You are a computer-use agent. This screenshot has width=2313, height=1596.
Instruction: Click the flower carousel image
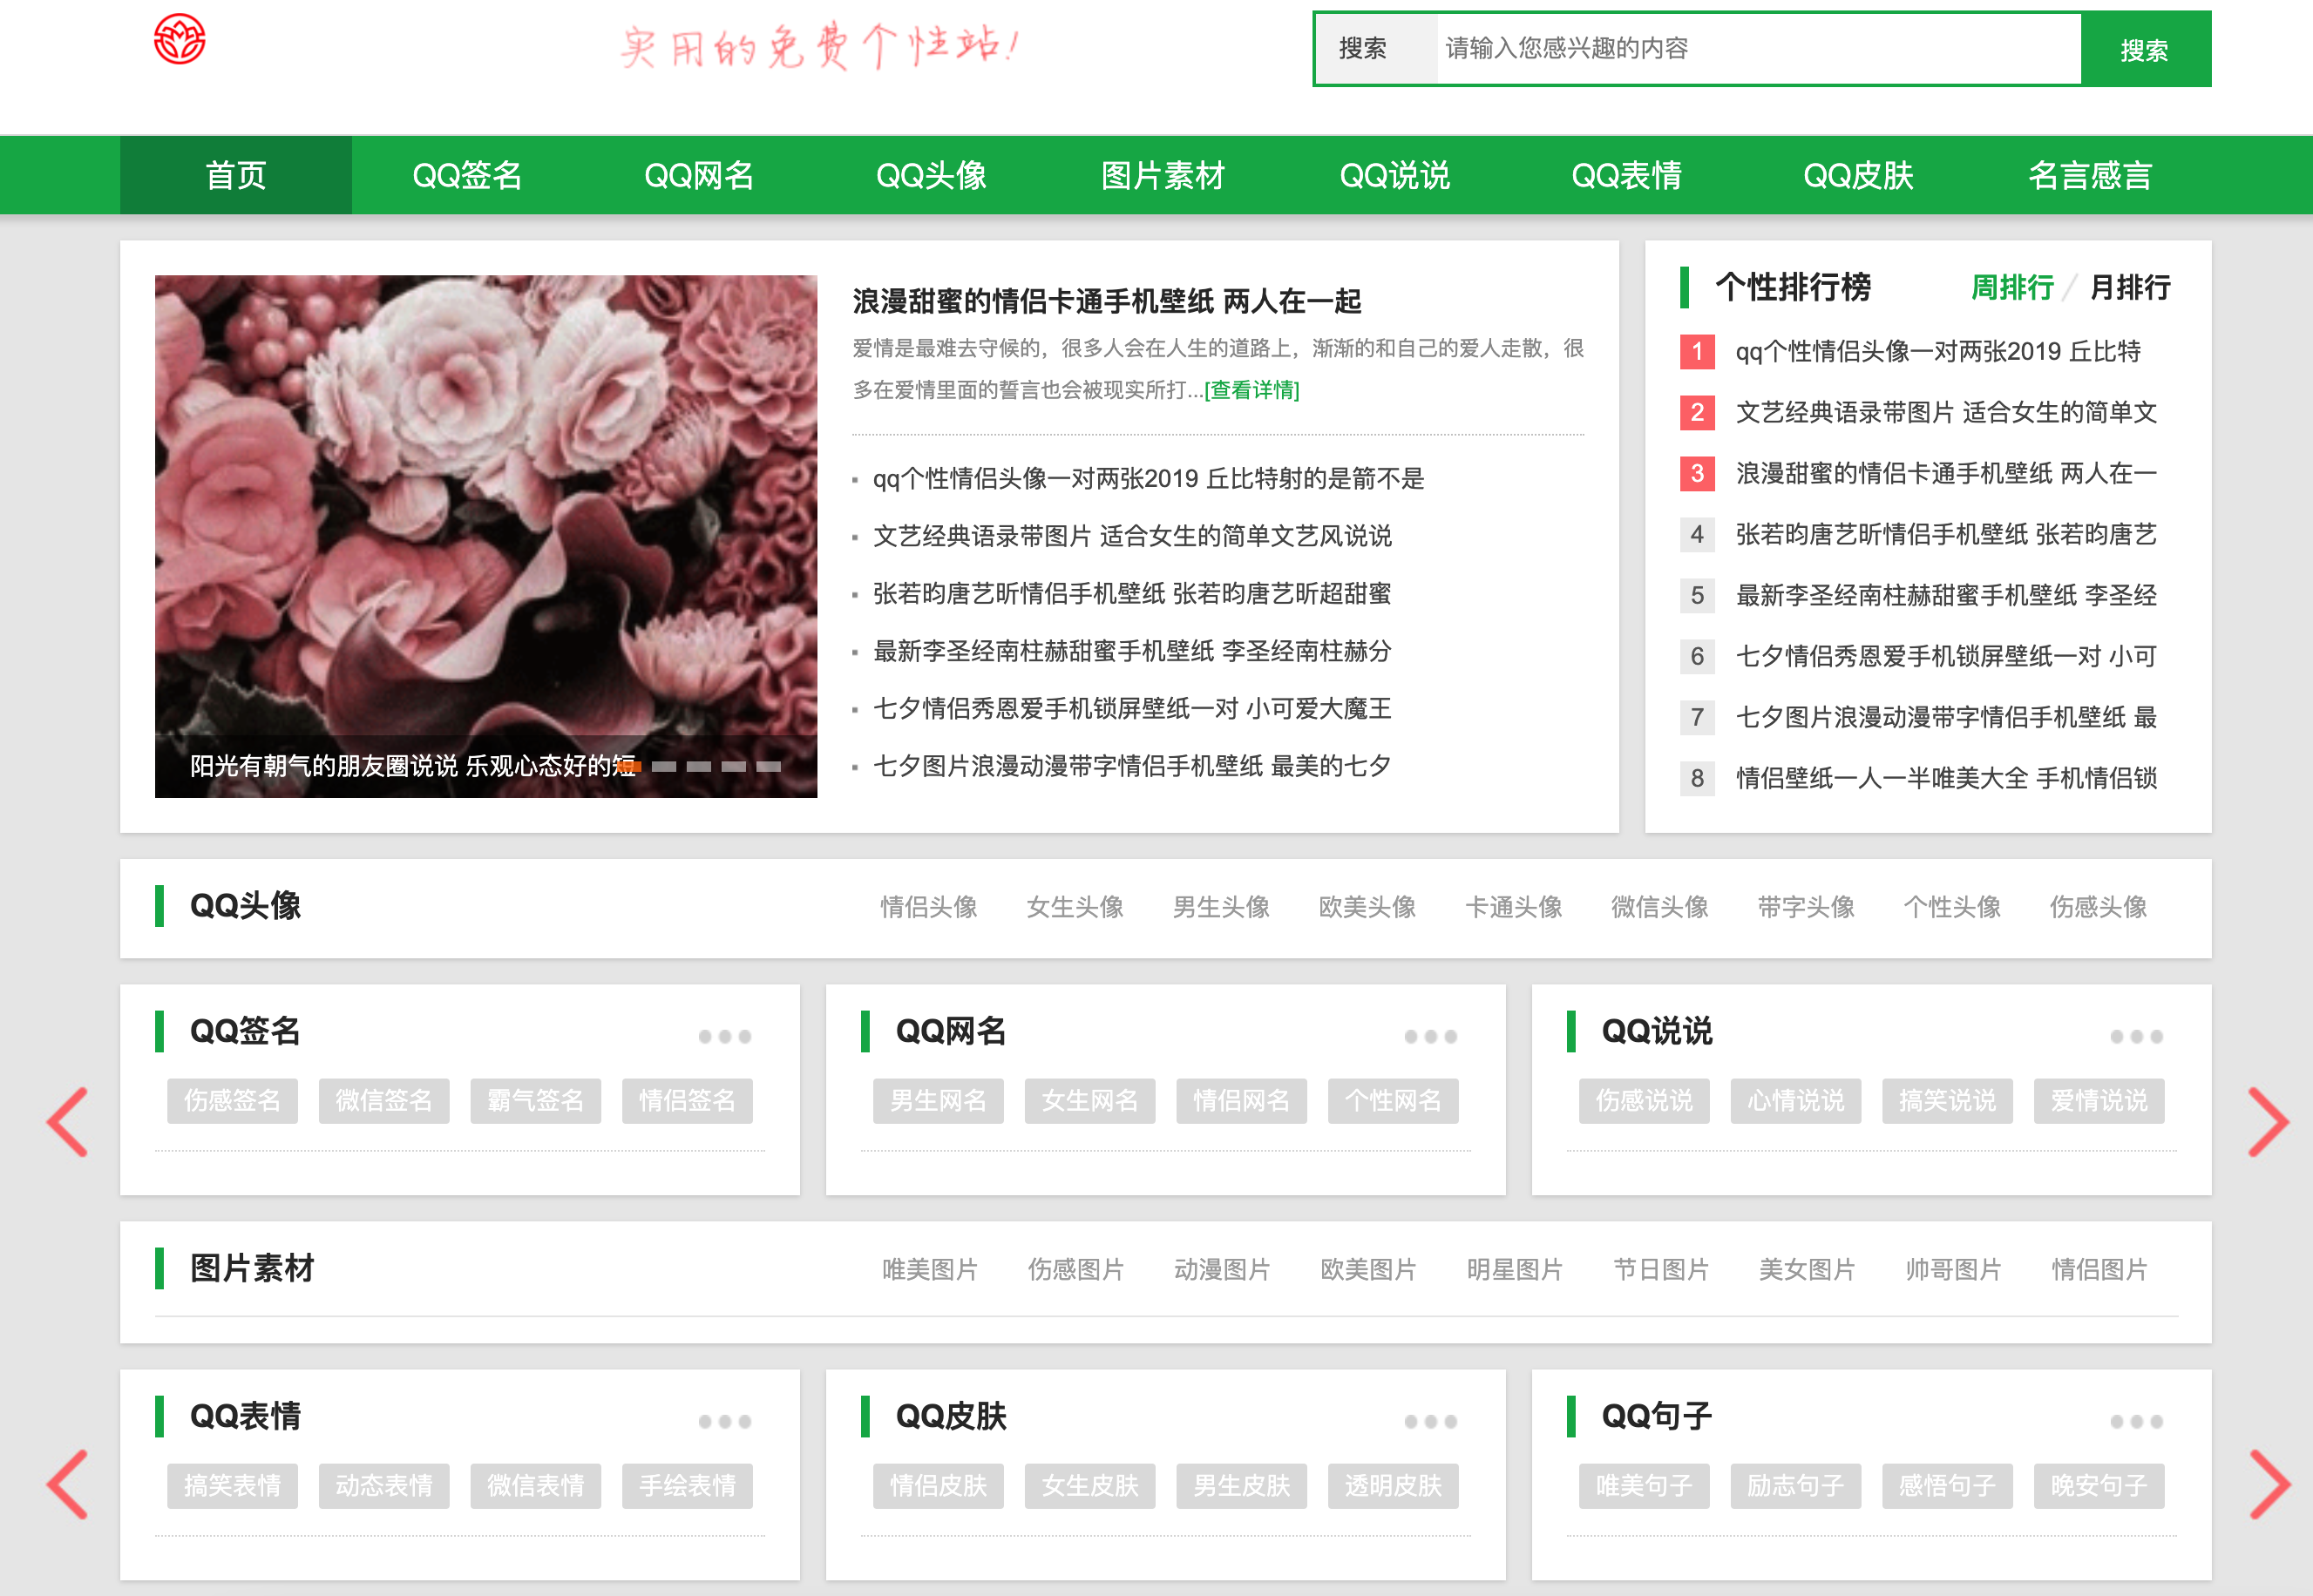pos(486,536)
